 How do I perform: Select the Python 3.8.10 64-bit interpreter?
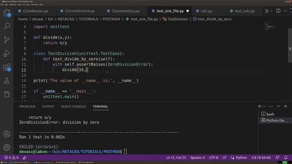[x=261, y=158]
